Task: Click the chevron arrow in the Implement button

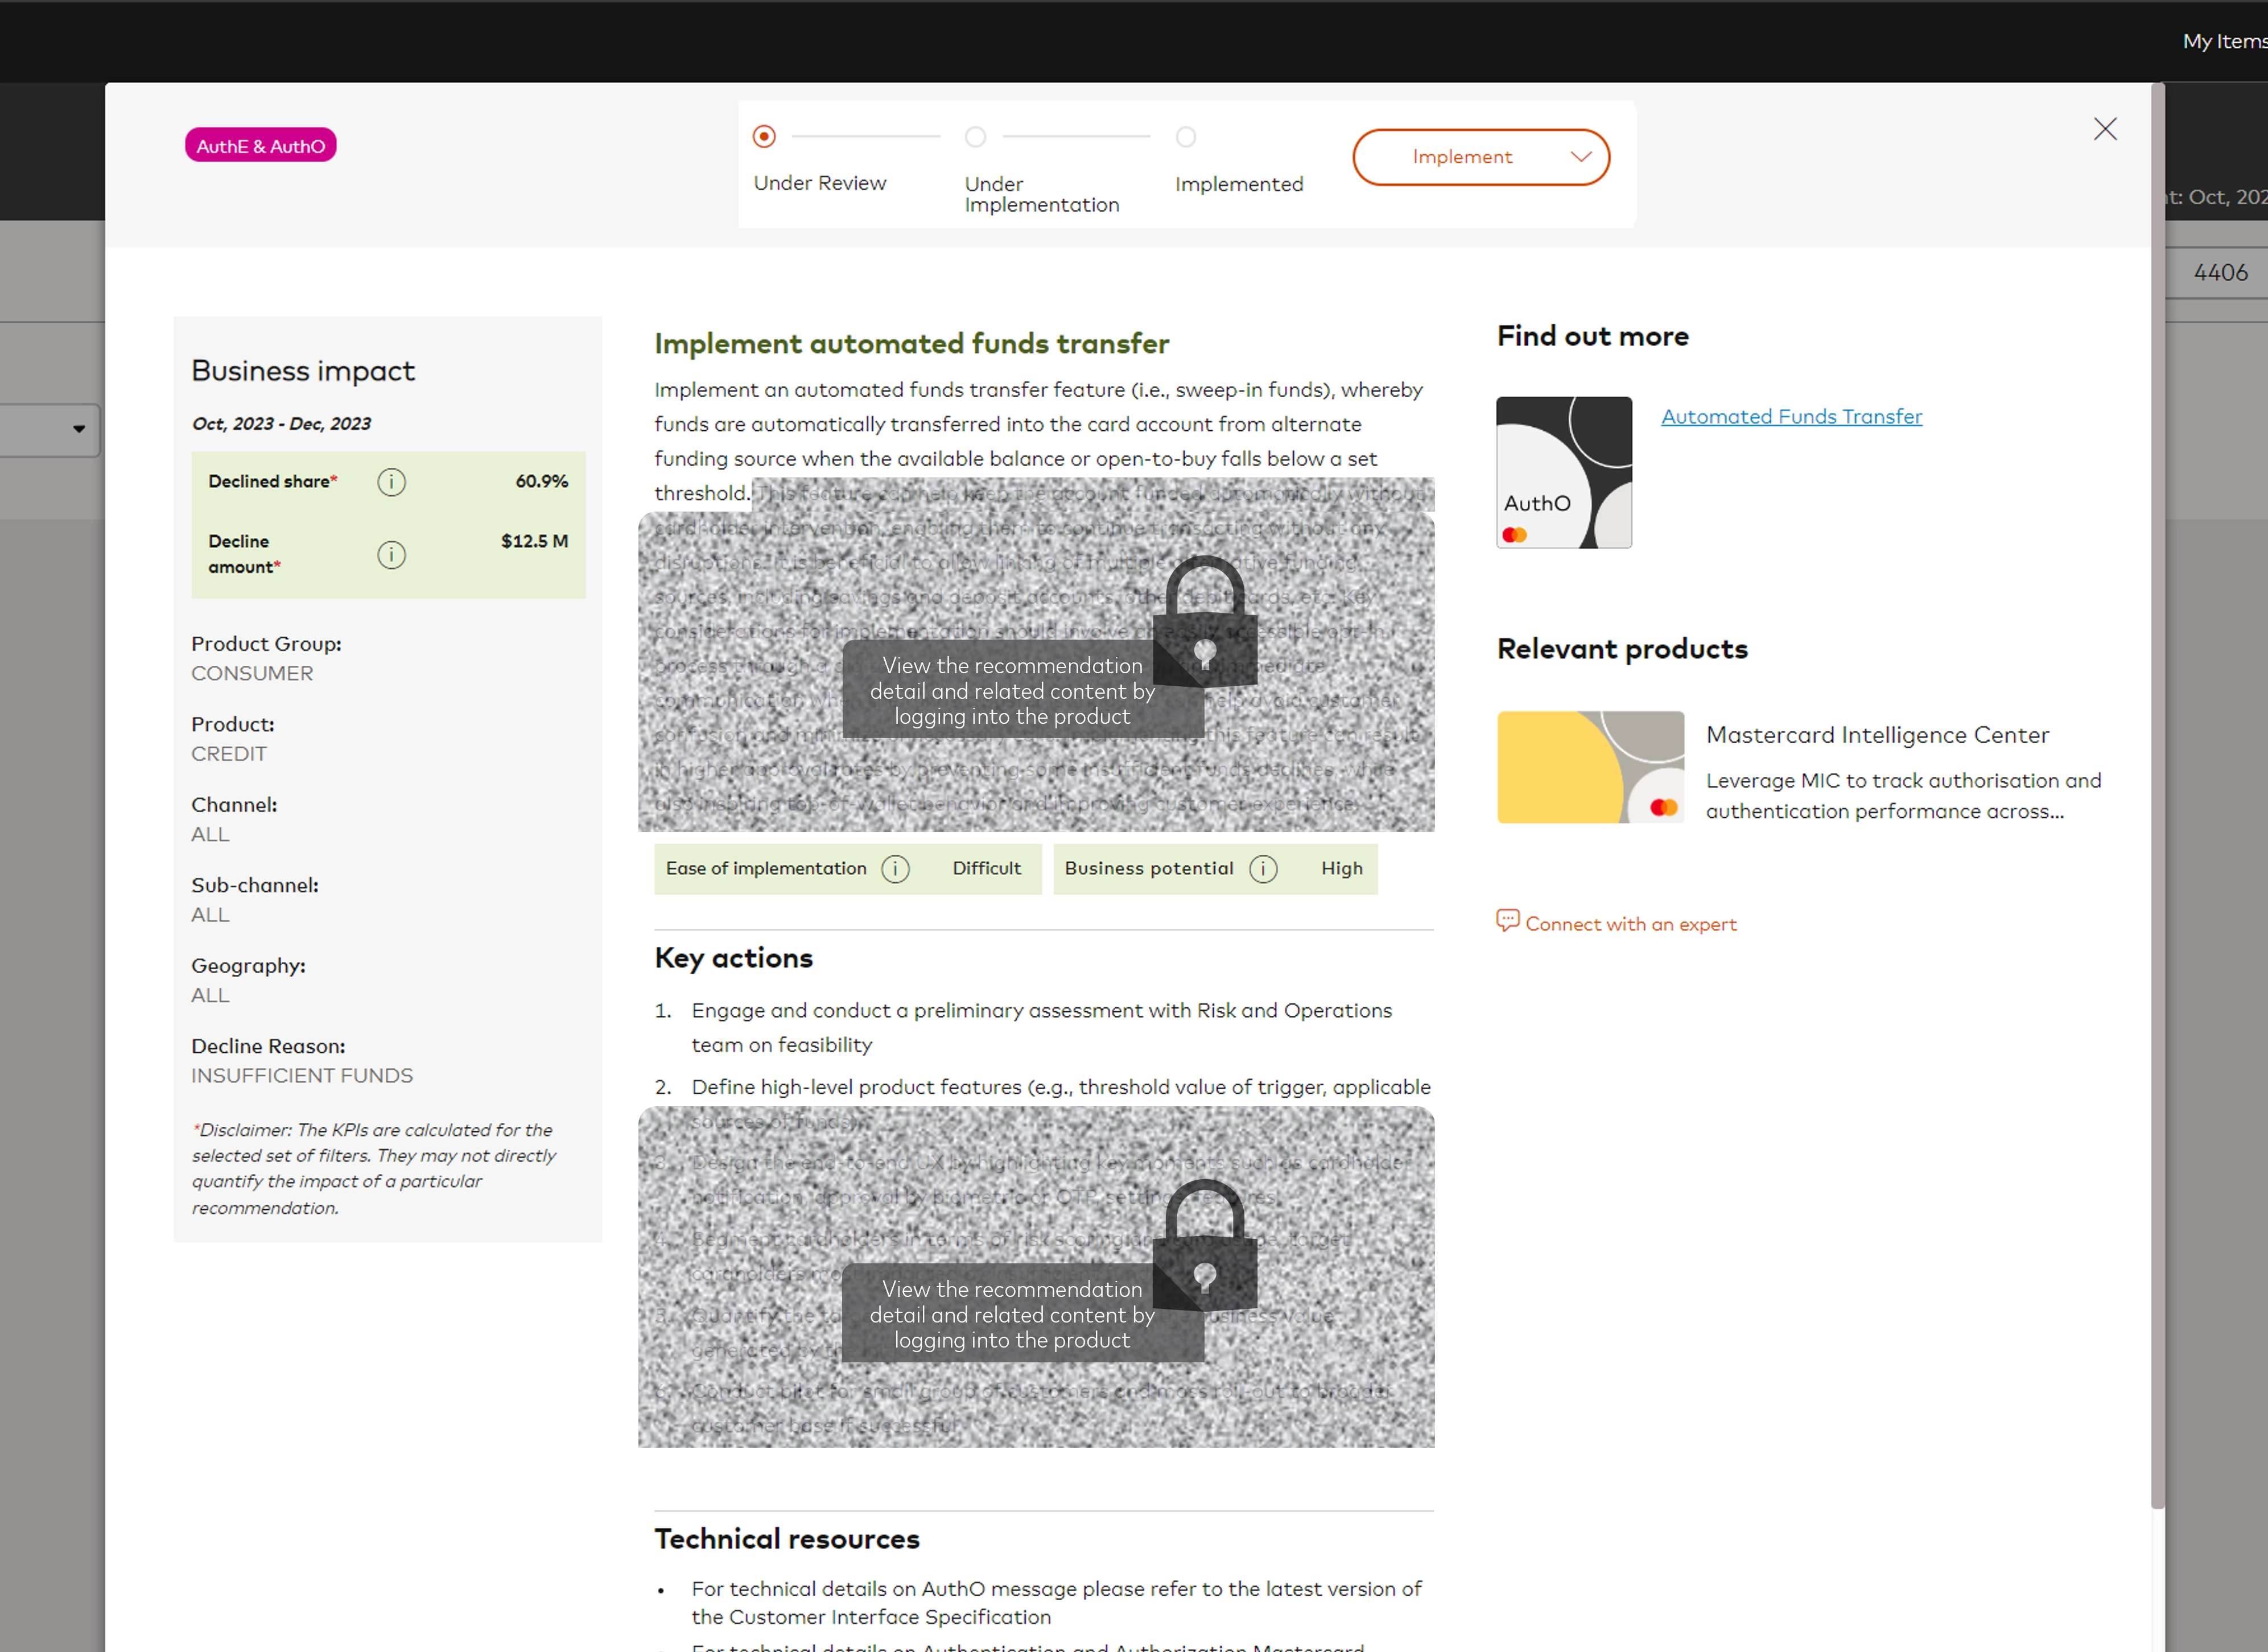Action: (x=1581, y=157)
